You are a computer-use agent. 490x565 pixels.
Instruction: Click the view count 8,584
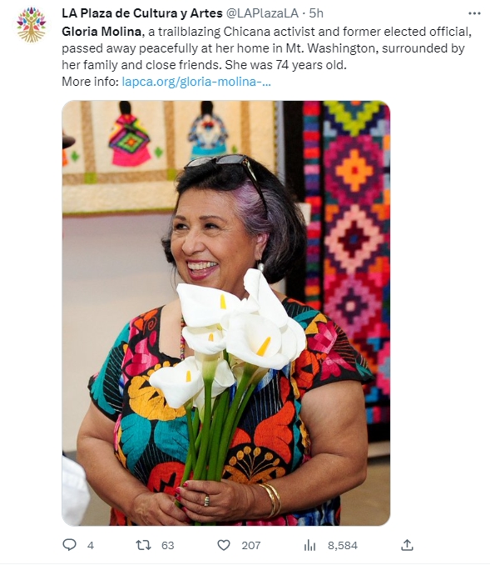point(343,545)
